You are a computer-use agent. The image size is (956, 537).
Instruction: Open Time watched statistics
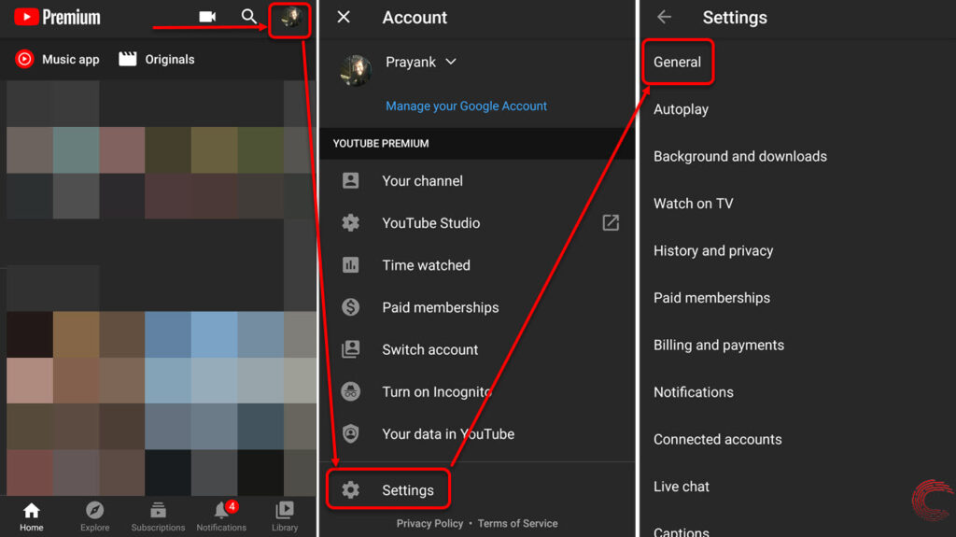[x=425, y=265]
